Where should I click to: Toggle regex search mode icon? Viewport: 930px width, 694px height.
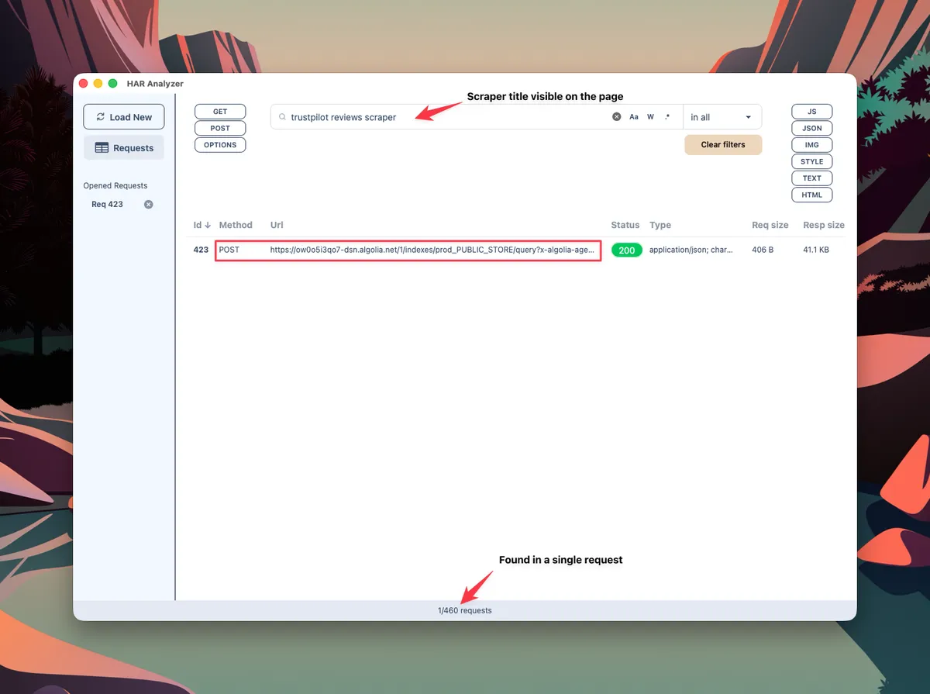tap(667, 117)
